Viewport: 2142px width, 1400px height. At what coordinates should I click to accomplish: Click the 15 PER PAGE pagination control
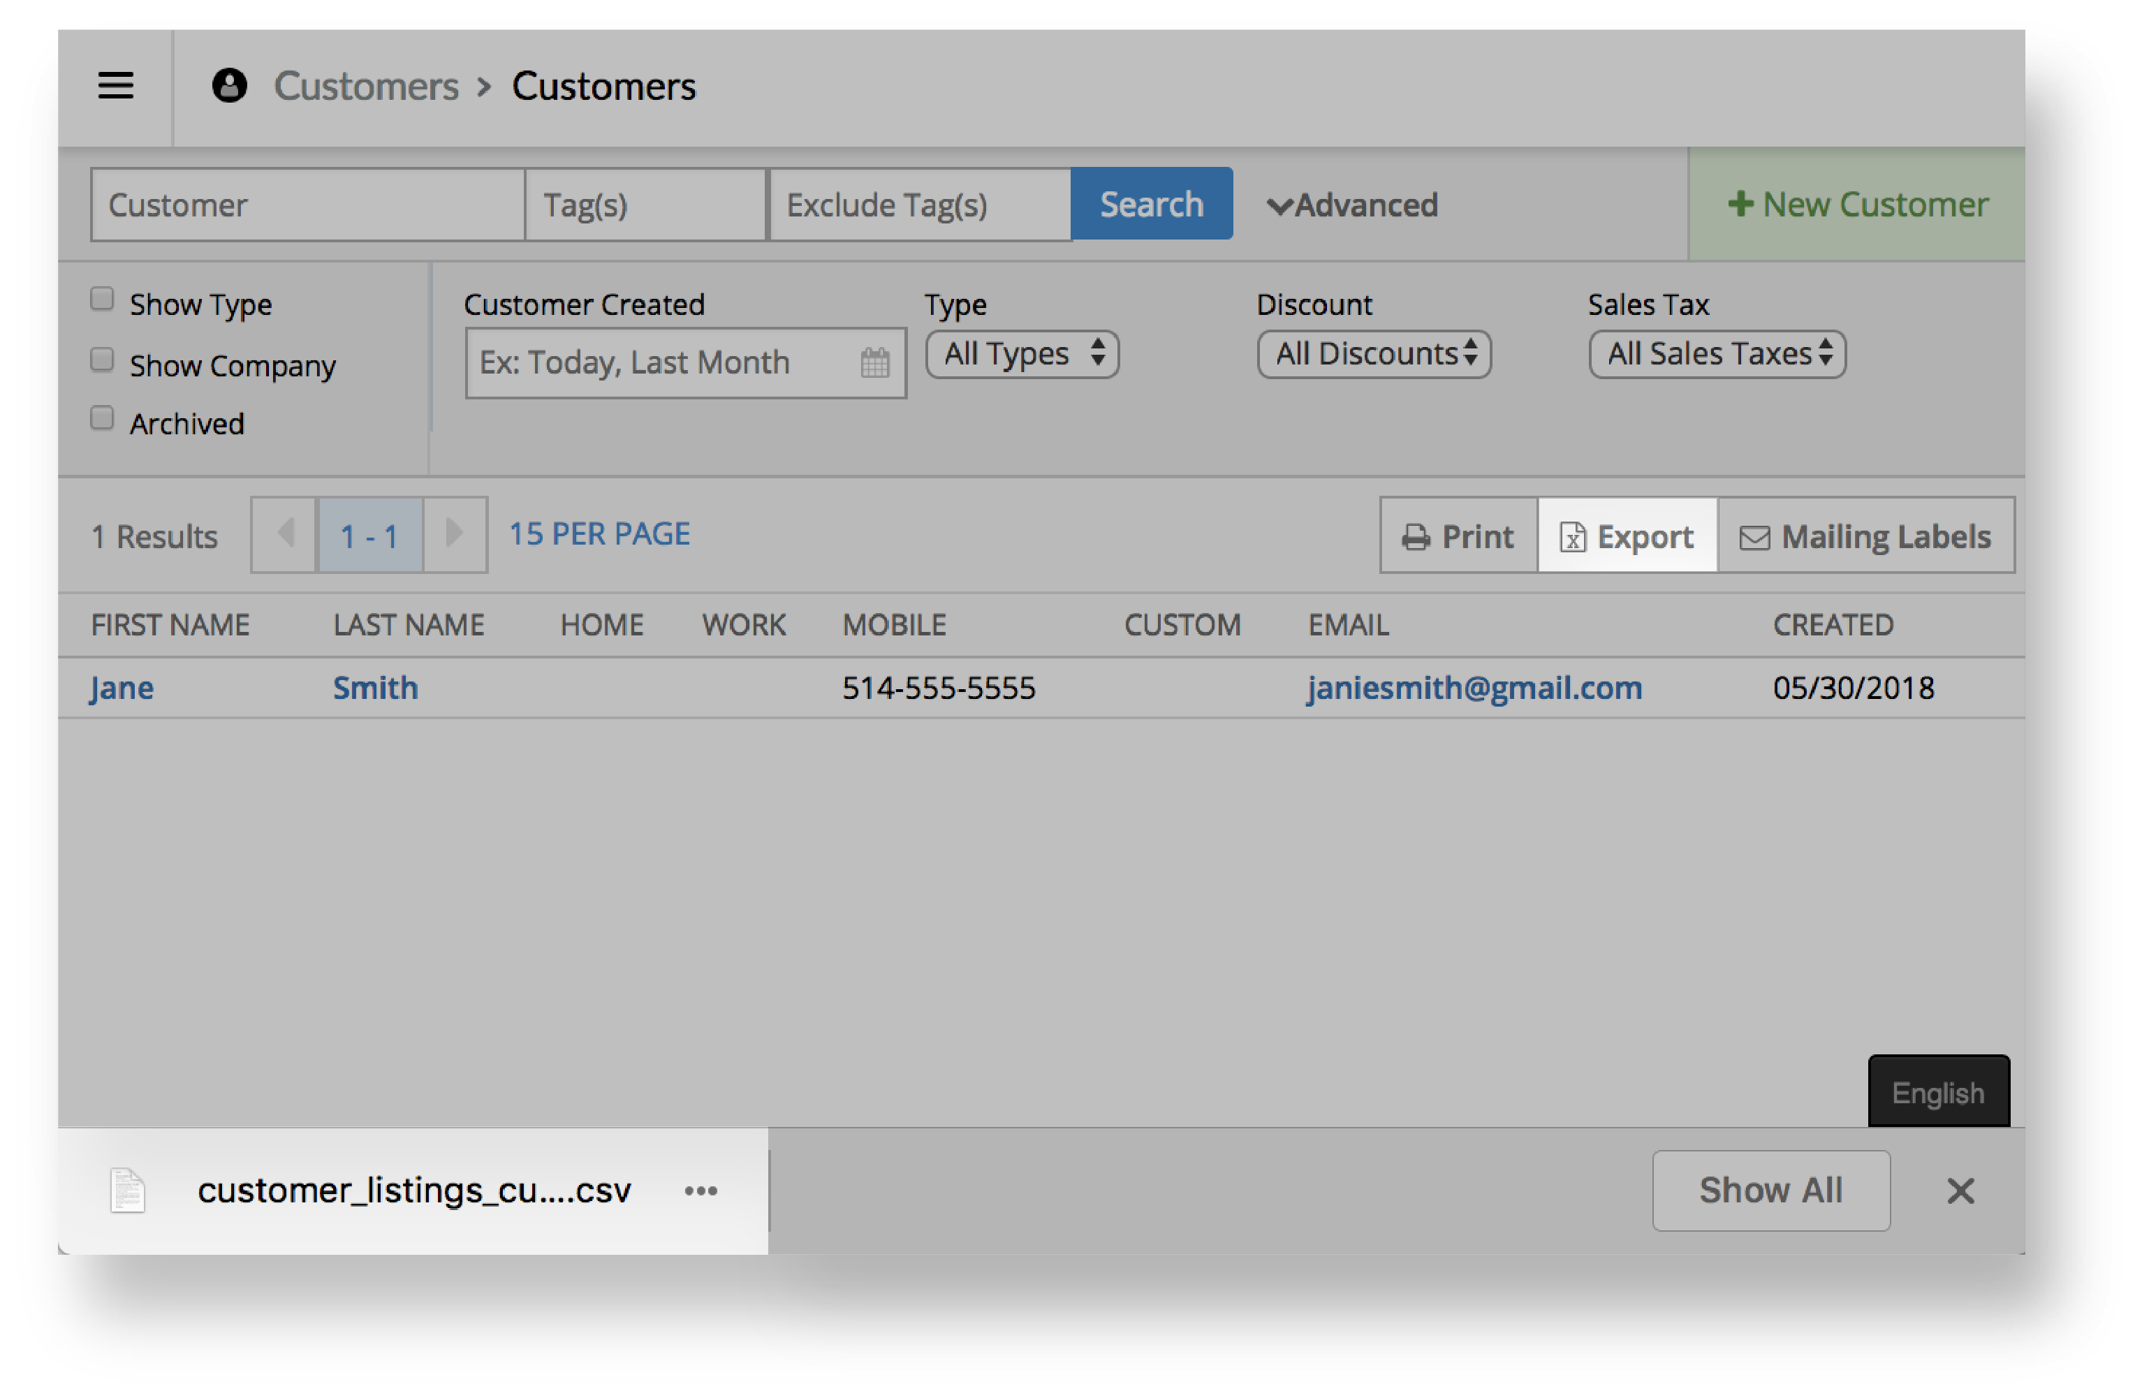point(600,536)
